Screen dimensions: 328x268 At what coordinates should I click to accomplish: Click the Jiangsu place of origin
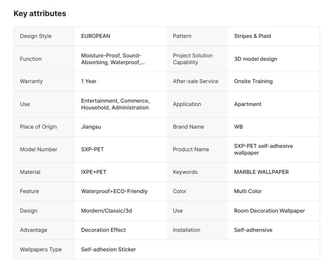(x=91, y=127)
